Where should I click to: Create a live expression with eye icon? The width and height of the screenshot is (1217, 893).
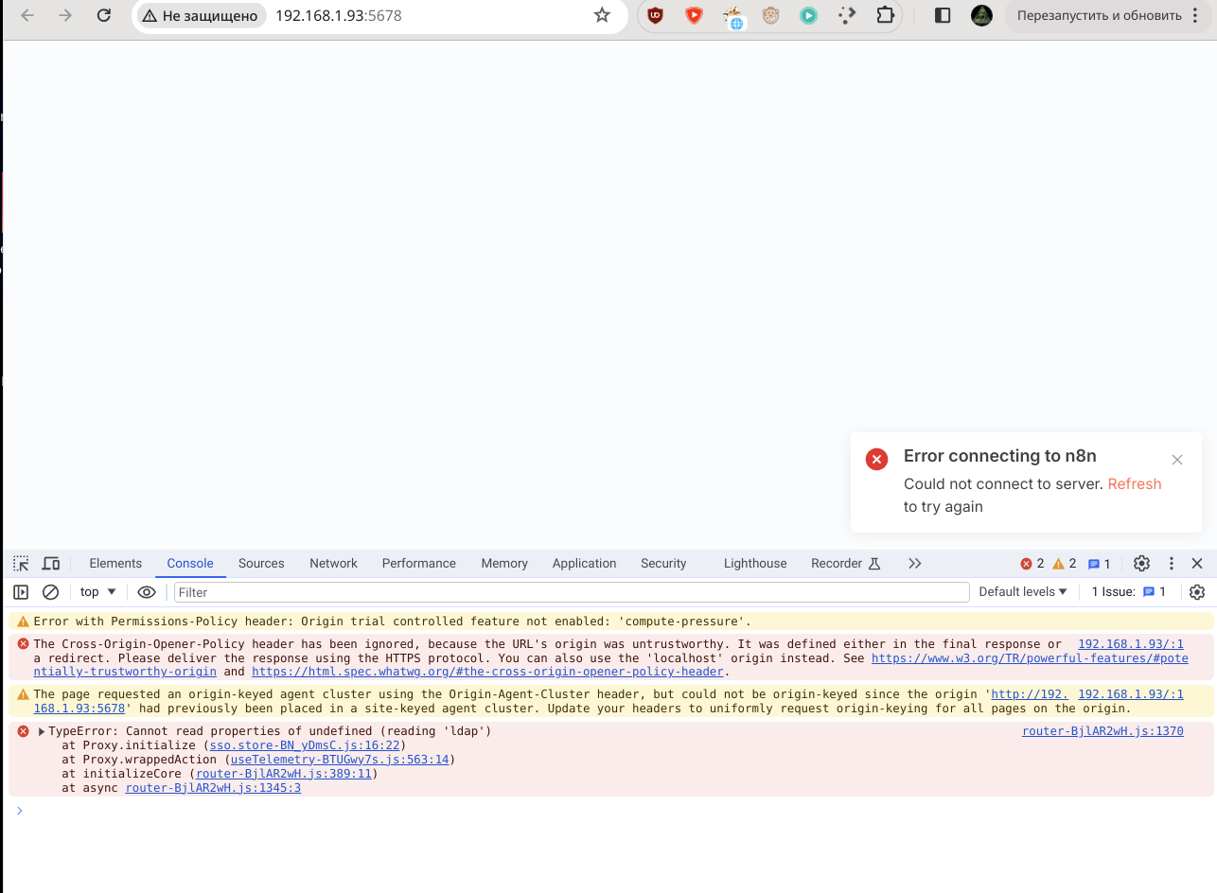[147, 592]
